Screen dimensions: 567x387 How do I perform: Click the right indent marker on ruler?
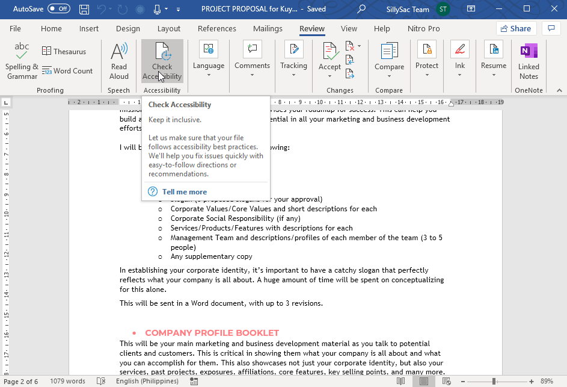(451, 104)
